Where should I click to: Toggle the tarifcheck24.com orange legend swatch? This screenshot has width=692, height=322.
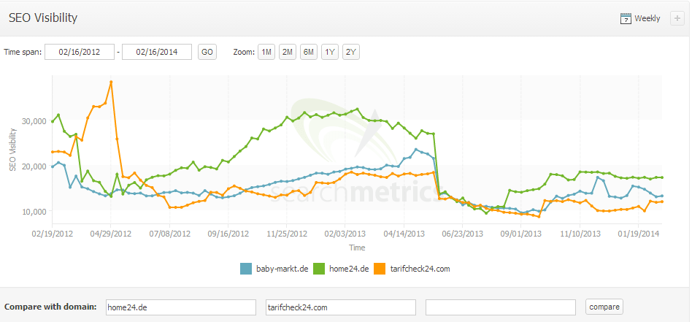tap(379, 269)
